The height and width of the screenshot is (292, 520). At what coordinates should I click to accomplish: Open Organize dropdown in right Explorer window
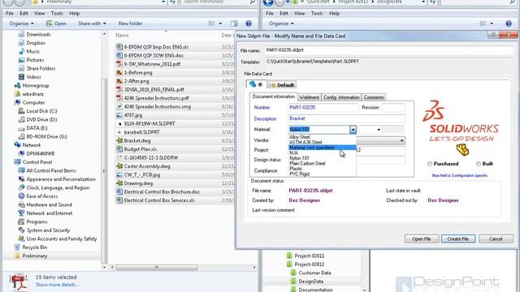click(x=282, y=24)
